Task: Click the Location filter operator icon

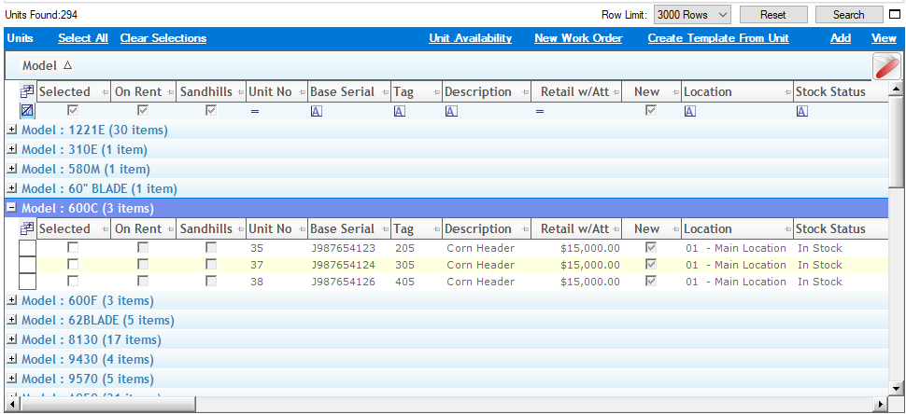Action: coord(690,111)
